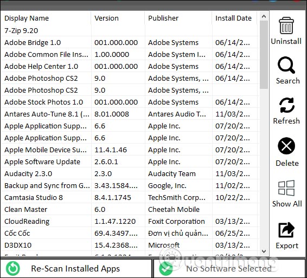Viewport: 307px width, 278px height.
Task: Select the D3DX10 row
Action: 130,245
